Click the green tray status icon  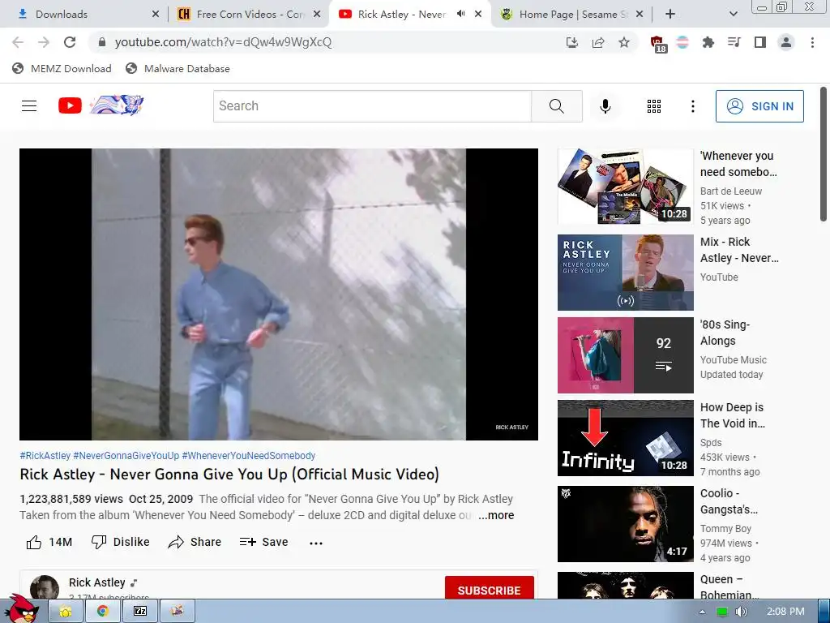coord(721,612)
